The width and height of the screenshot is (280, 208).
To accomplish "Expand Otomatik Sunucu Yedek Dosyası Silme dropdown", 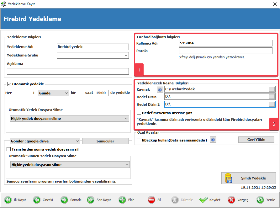I will click(70, 165).
